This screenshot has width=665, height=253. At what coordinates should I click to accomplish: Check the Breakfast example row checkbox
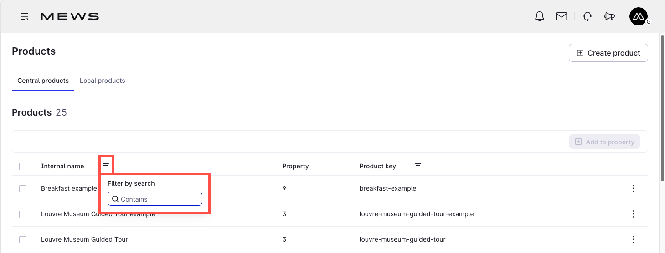[23, 189]
